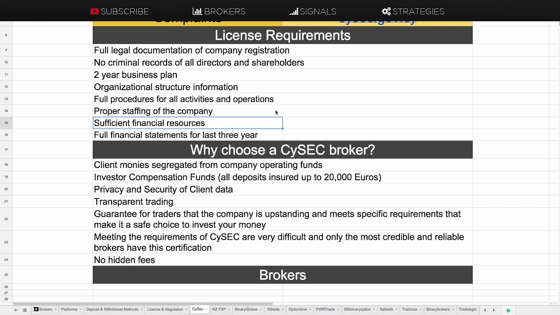Screen dimensions: 560x315
Task: Switch to the Tradologic sheet tab
Action: pyautogui.click(x=467, y=309)
